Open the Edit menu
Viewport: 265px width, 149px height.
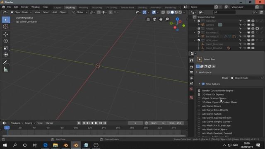(x=16, y=7)
